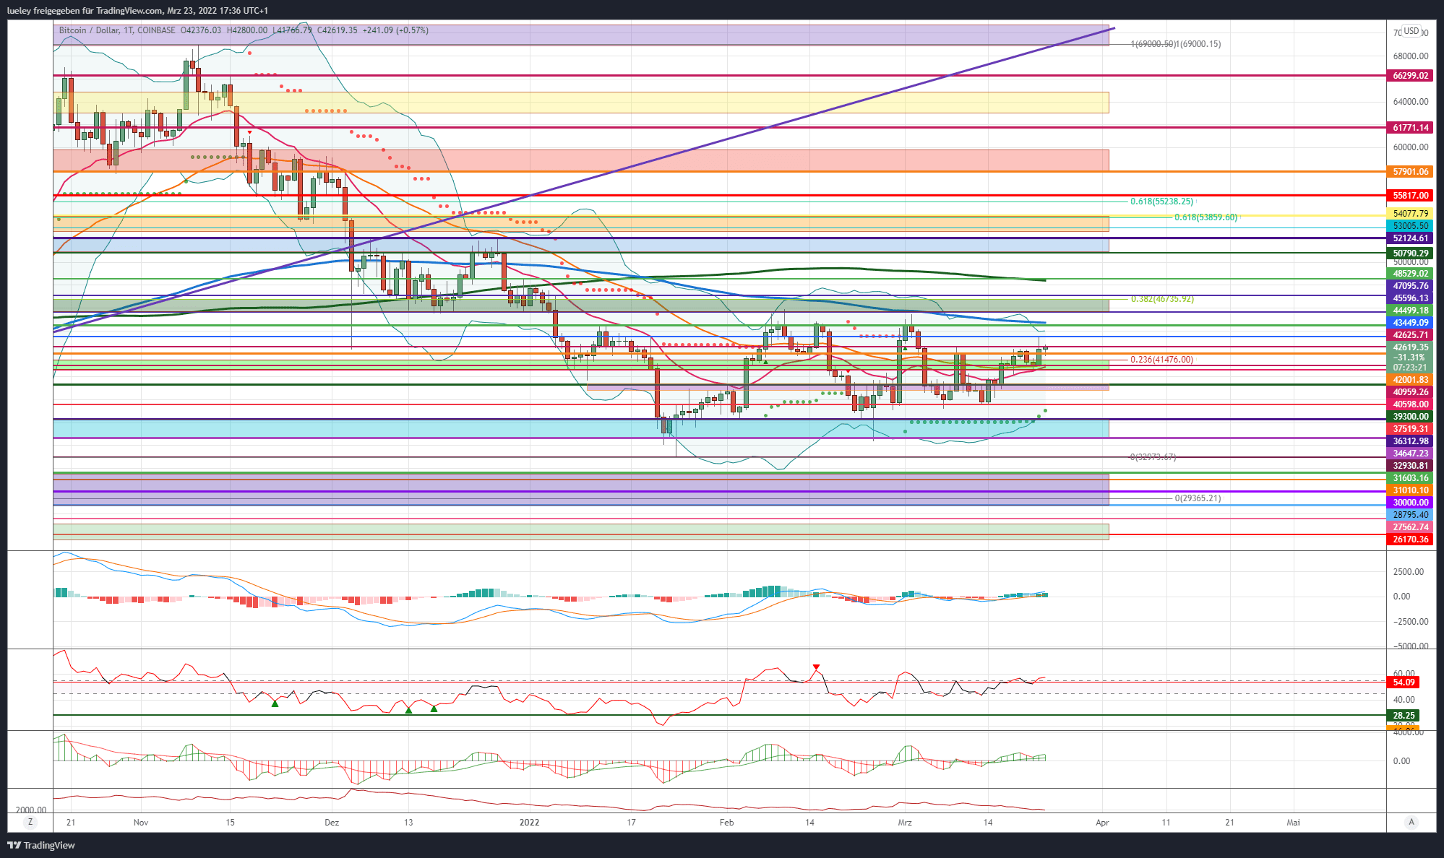Click the Dez date on time axis

332,823
